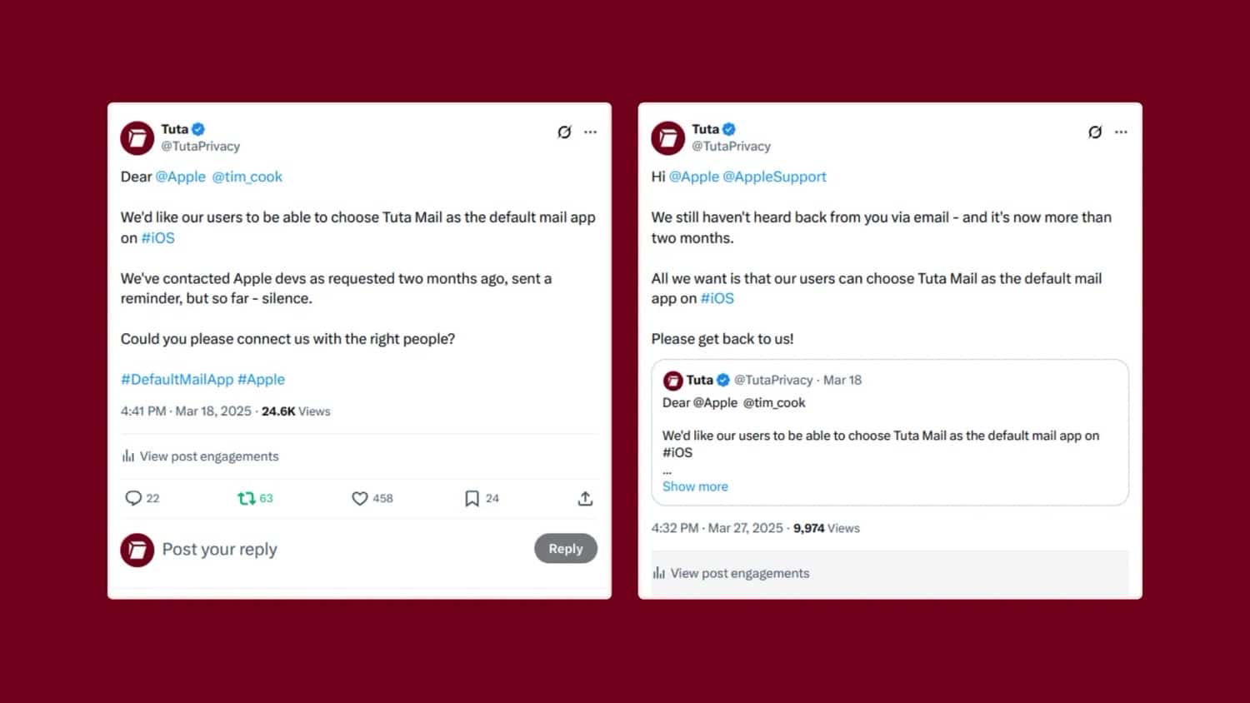
Task: Click Tuta profile avatar on right tweet
Action: [667, 138]
